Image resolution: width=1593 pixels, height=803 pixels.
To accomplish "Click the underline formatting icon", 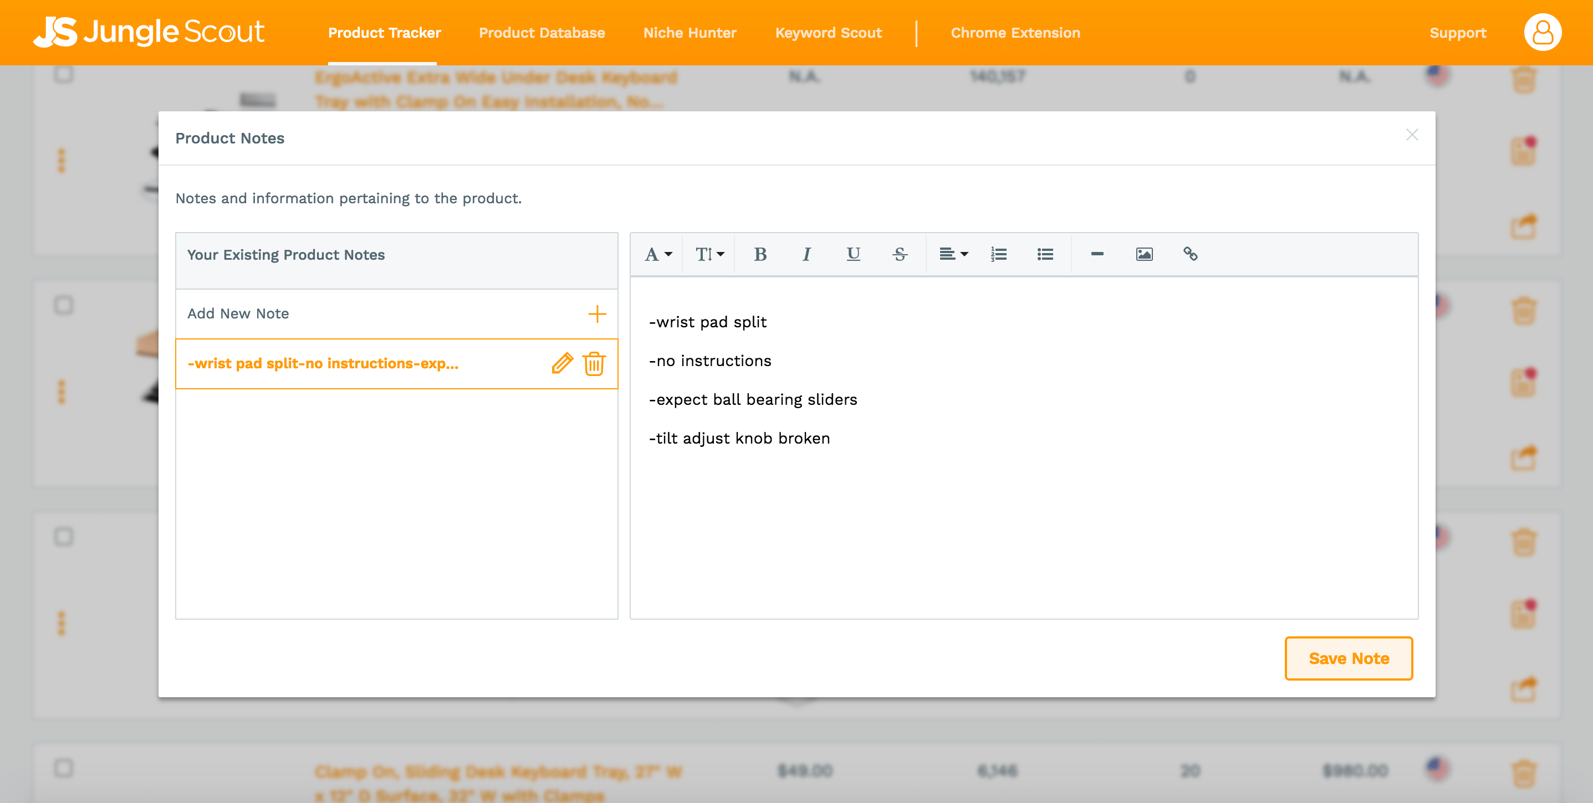I will click(853, 254).
